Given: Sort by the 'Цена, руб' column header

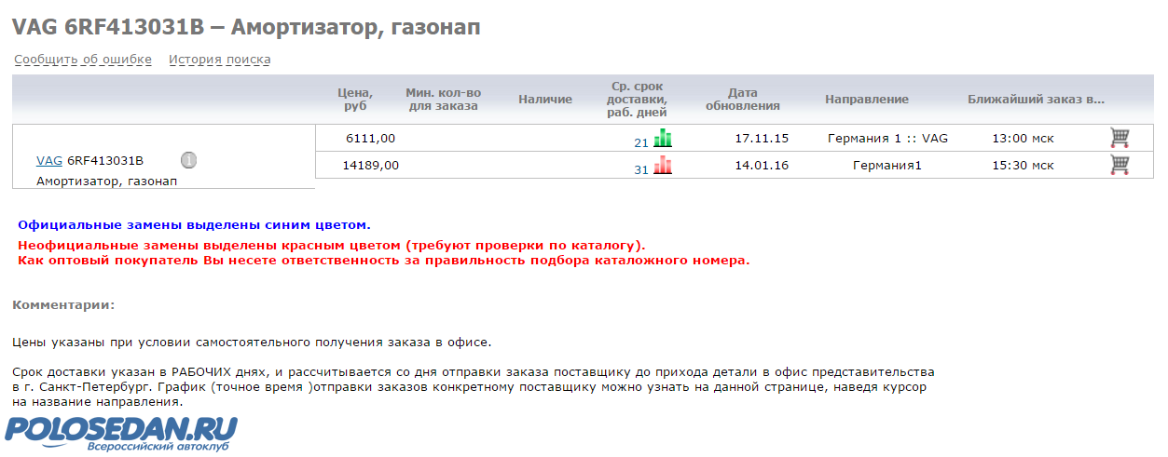Looking at the screenshot, I should [355, 99].
